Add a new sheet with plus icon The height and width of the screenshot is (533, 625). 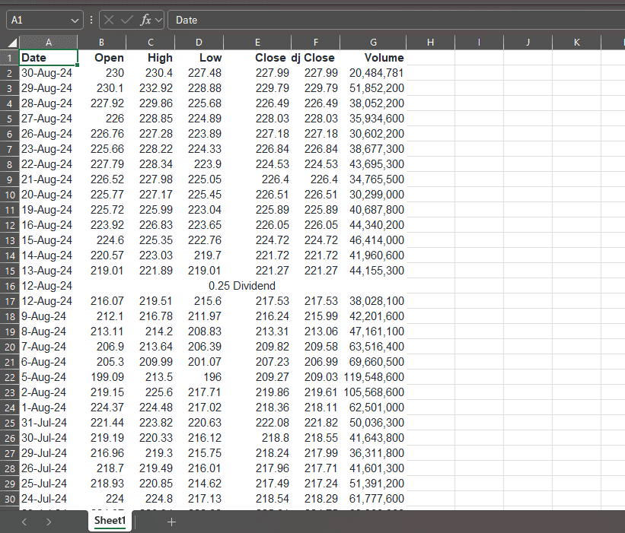pos(171,522)
